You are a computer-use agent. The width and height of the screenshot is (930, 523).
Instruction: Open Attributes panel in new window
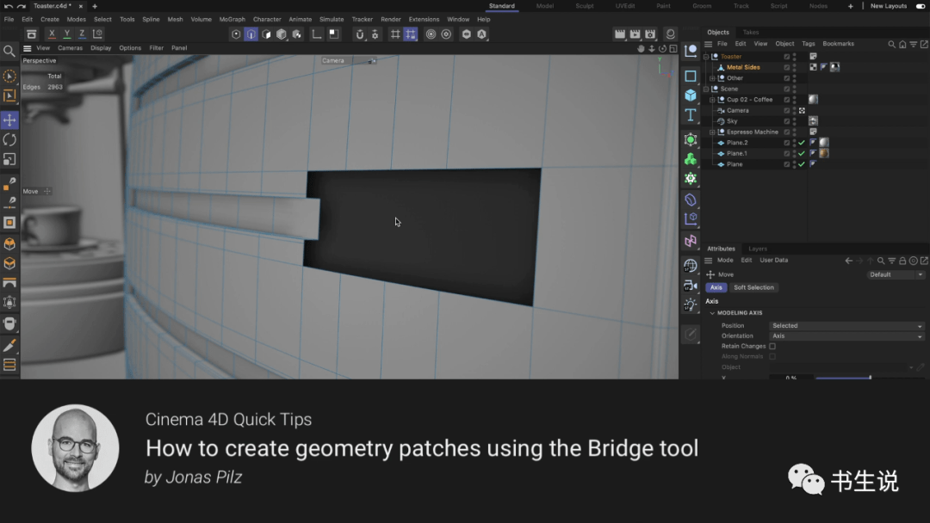click(924, 261)
